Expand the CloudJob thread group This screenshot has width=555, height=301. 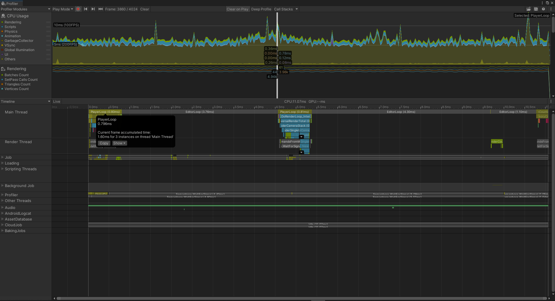2,225
